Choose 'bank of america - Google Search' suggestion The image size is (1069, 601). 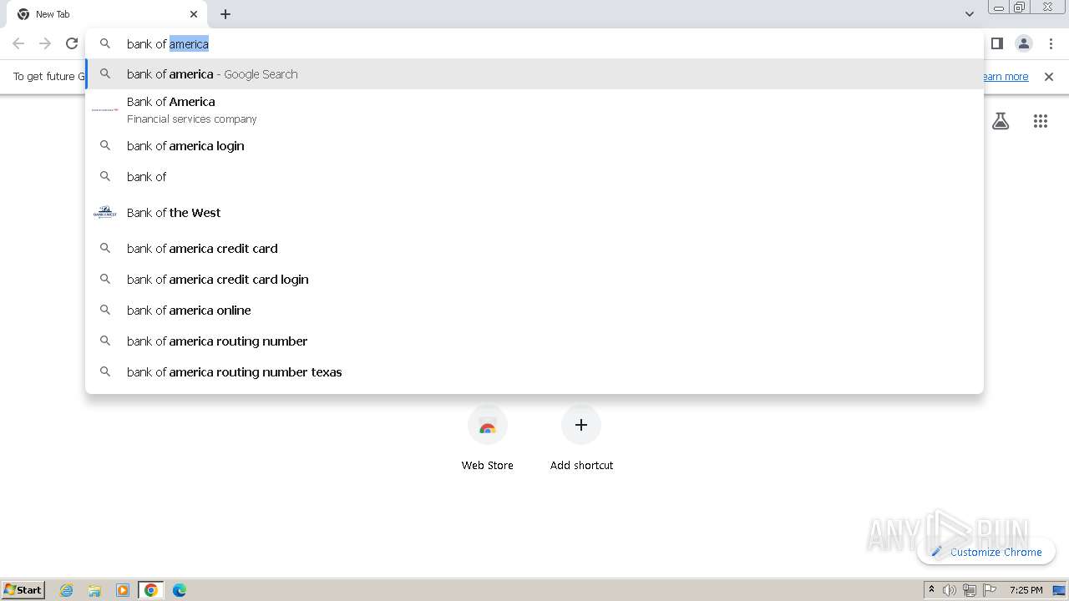coord(534,74)
